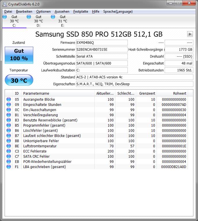Click the Samsung SSD 850 PRO title
This screenshot has width=198, height=221.
99,34
